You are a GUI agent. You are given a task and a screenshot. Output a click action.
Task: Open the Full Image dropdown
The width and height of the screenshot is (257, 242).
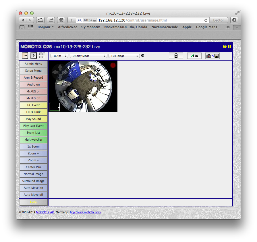click(124, 56)
